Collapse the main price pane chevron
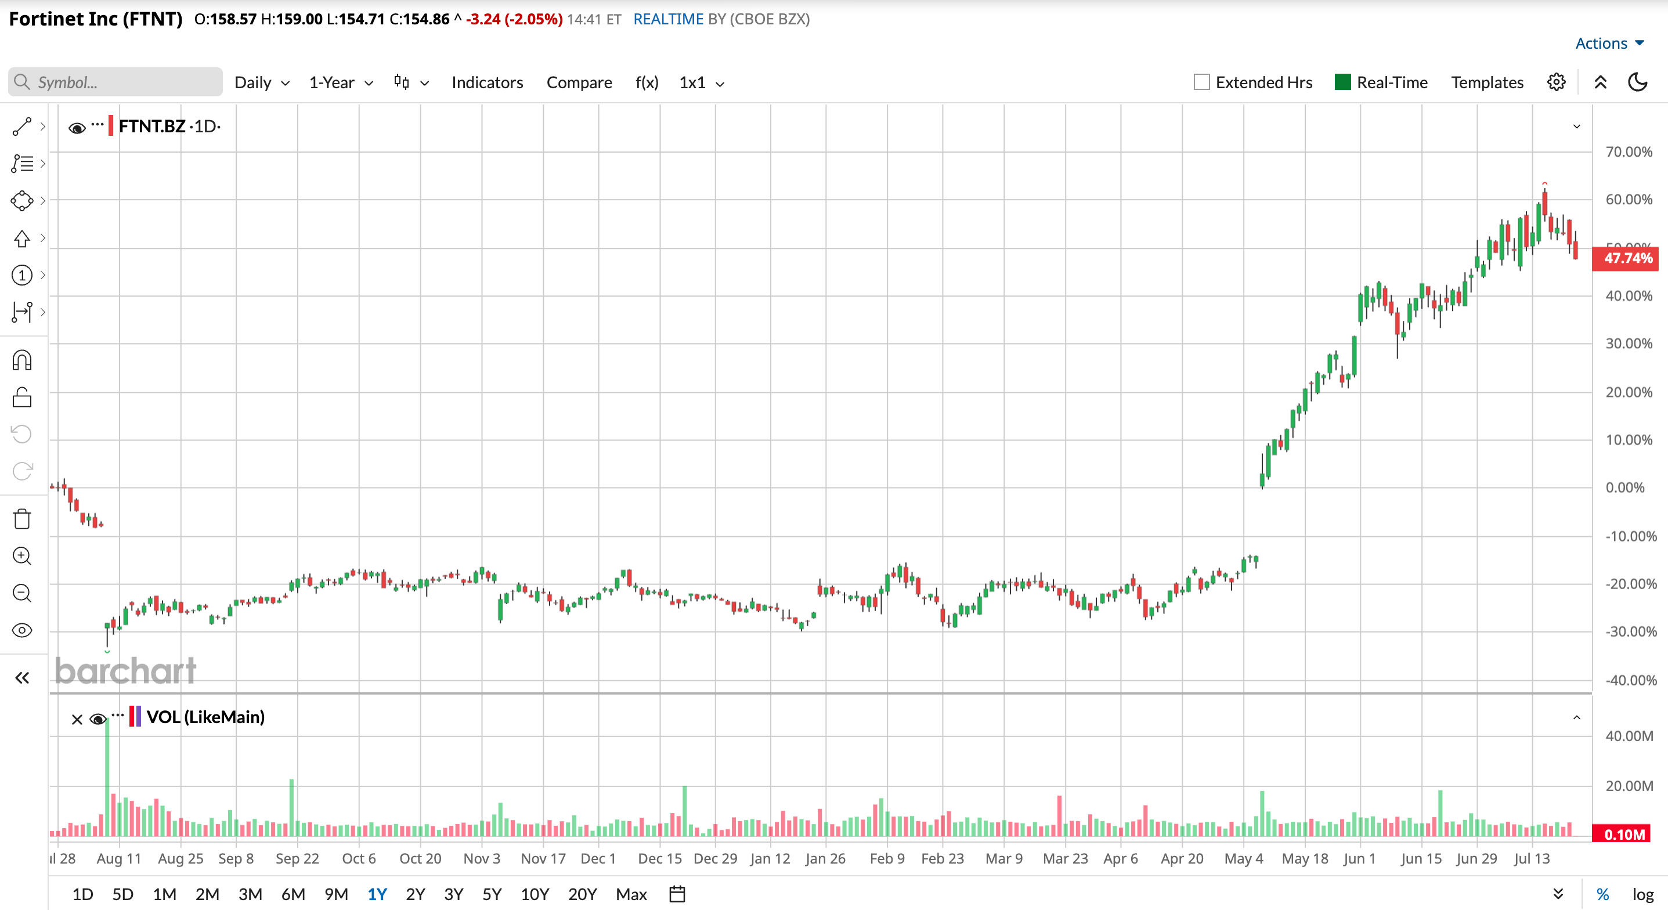 pos(1577,127)
